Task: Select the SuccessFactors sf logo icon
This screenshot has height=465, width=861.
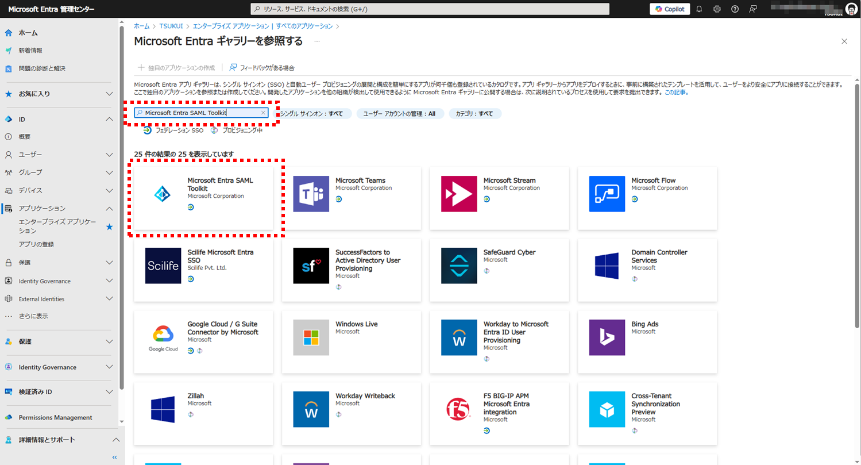Action: pos(311,266)
